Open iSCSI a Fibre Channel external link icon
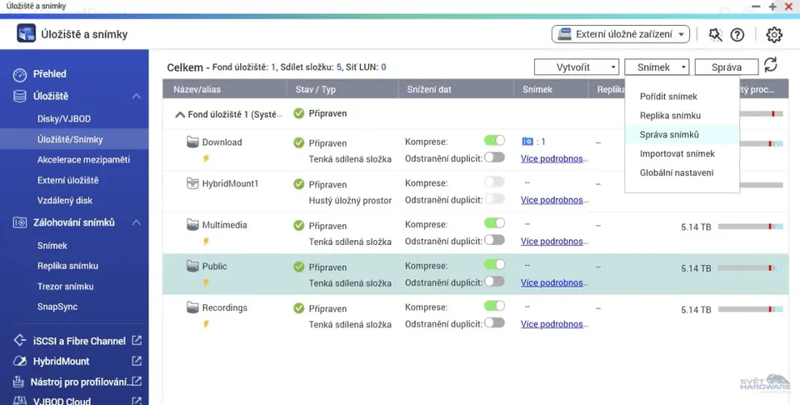The image size is (800, 405). (x=137, y=341)
